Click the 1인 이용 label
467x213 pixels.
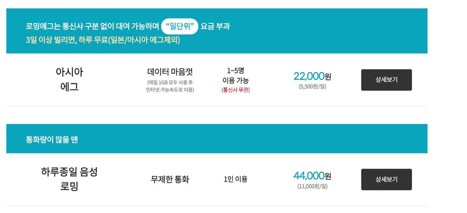coord(235,179)
